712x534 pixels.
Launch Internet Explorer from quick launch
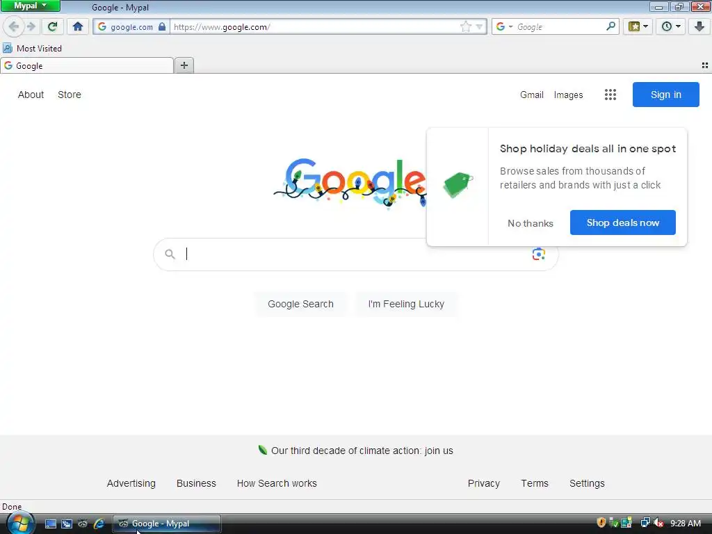tap(99, 524)
